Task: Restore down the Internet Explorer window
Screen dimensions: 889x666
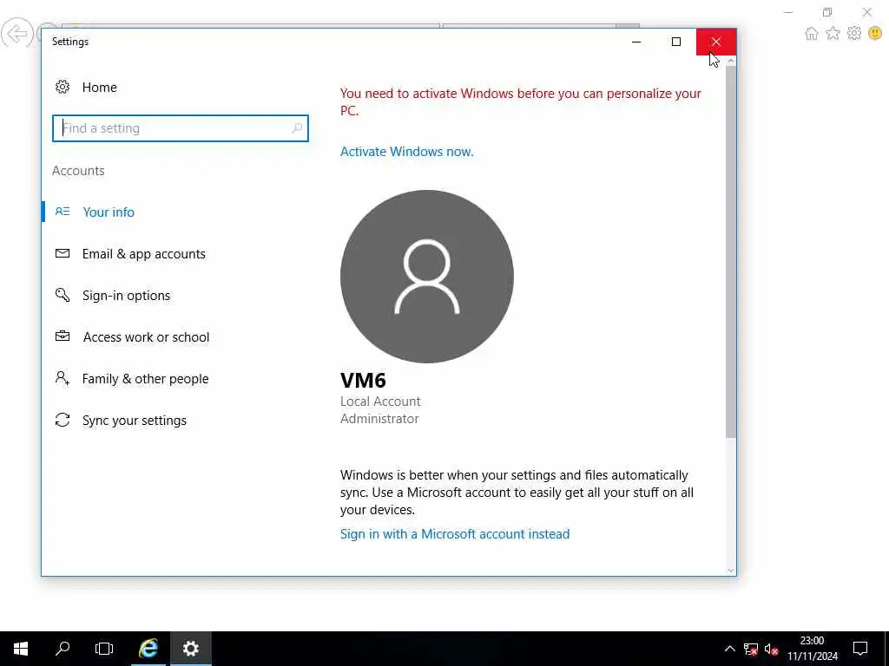Action: [827, 12]
